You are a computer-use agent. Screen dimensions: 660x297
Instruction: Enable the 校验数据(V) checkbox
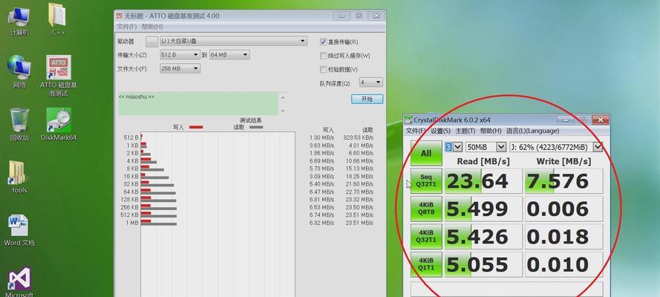point(323,69)
